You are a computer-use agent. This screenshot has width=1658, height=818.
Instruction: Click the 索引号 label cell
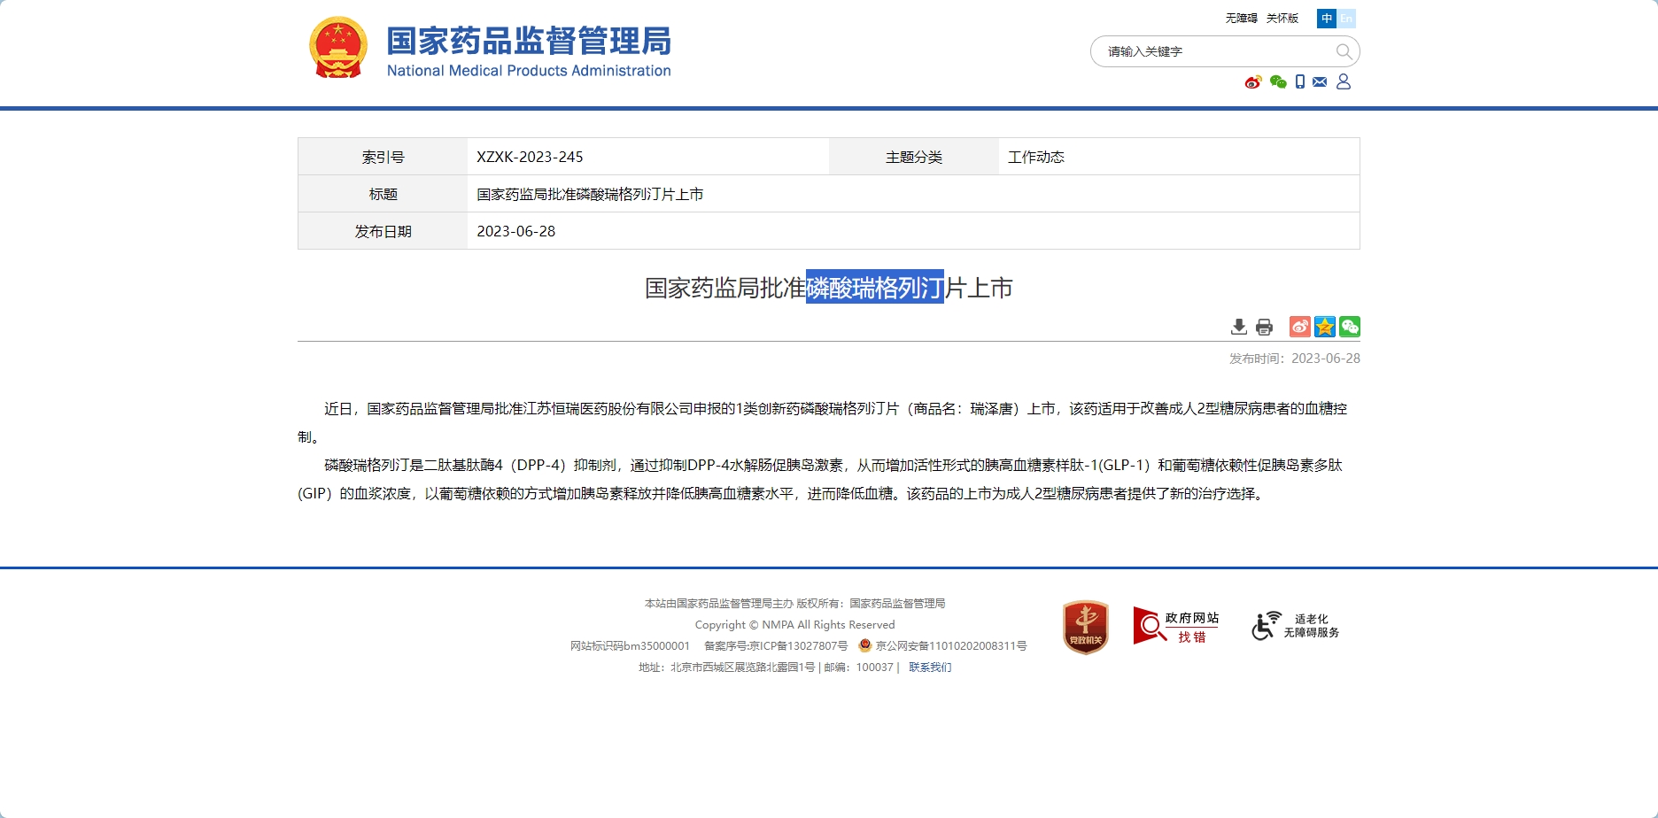[383, 157]
